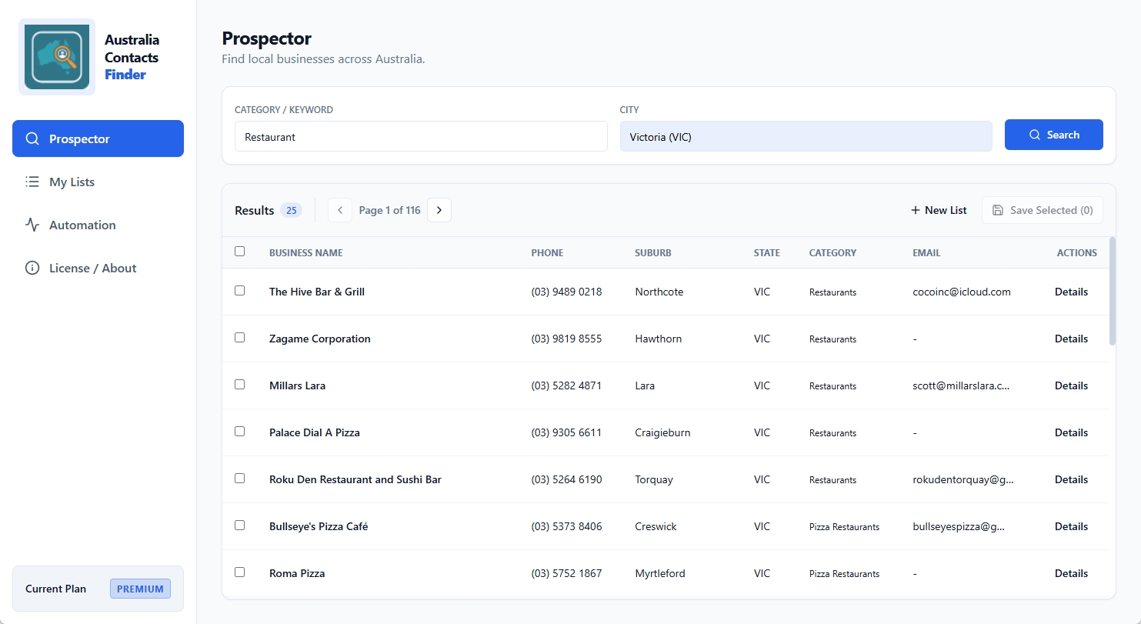Switch to the My Lists section
Screen dimensions: 1141x624
click(x=71, y=182)
